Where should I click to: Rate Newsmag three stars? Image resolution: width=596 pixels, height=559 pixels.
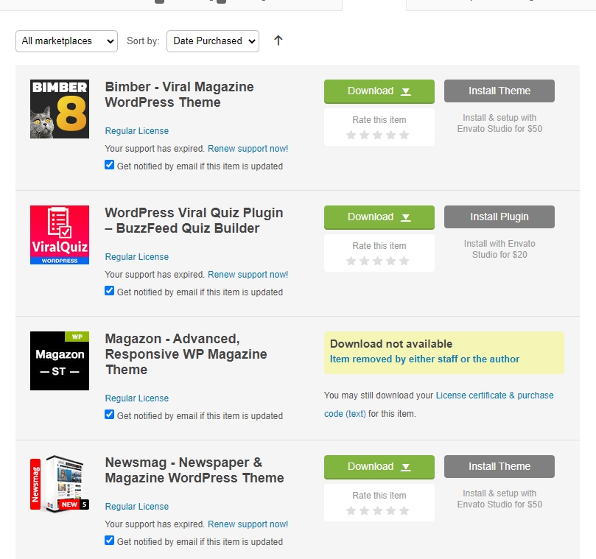(x=377, y=510)
